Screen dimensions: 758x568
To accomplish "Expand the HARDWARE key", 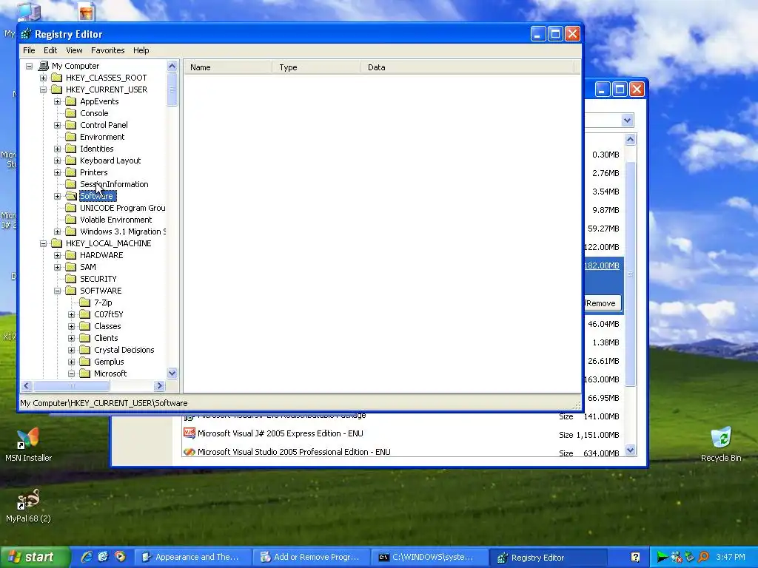I will tap(57, 255).
